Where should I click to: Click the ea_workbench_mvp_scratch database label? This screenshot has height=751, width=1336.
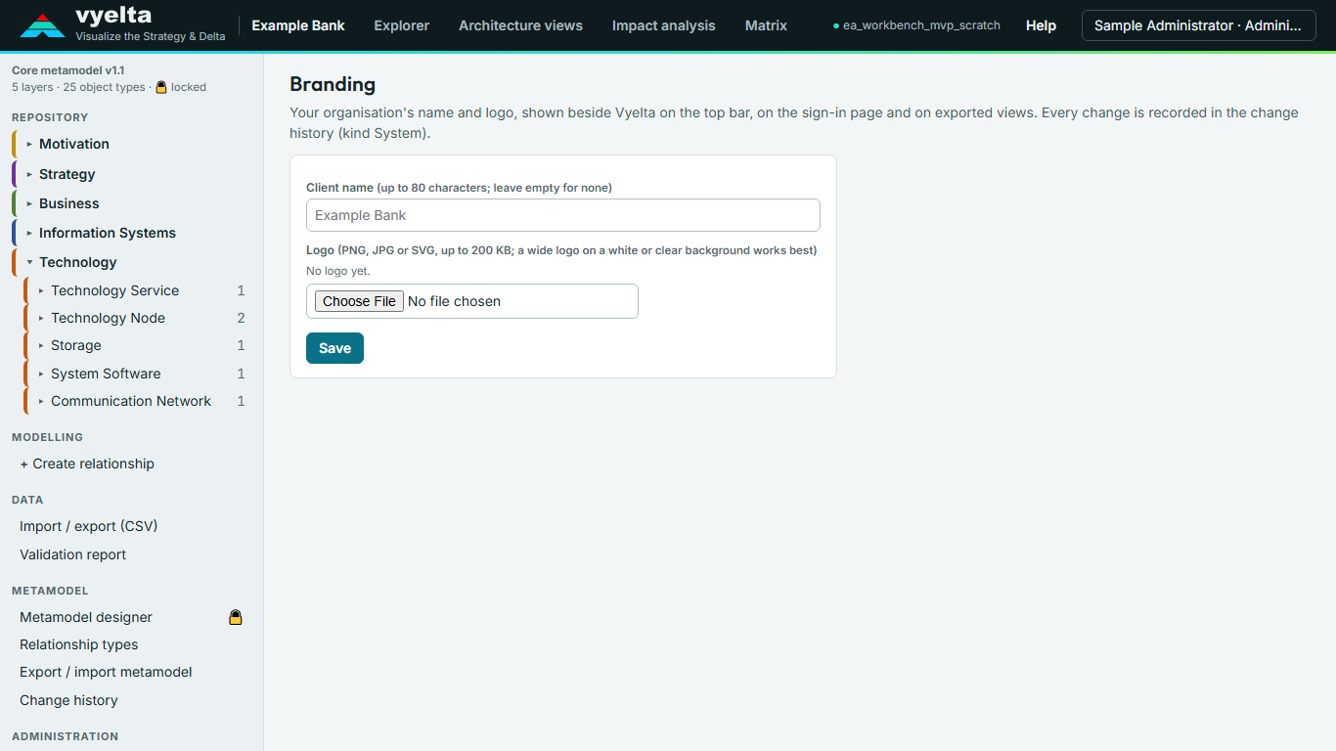click(x=921, y=25)
